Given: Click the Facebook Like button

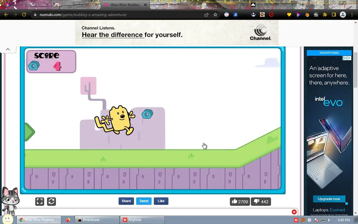Looking at the screenshot, I should [x=161, y=201].
